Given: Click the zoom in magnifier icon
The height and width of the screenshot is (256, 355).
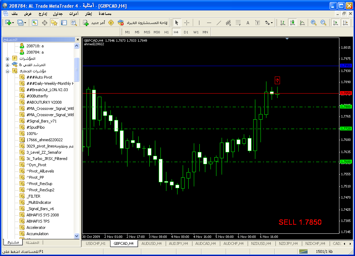Looking at the screenshot, I should point(314,23).
